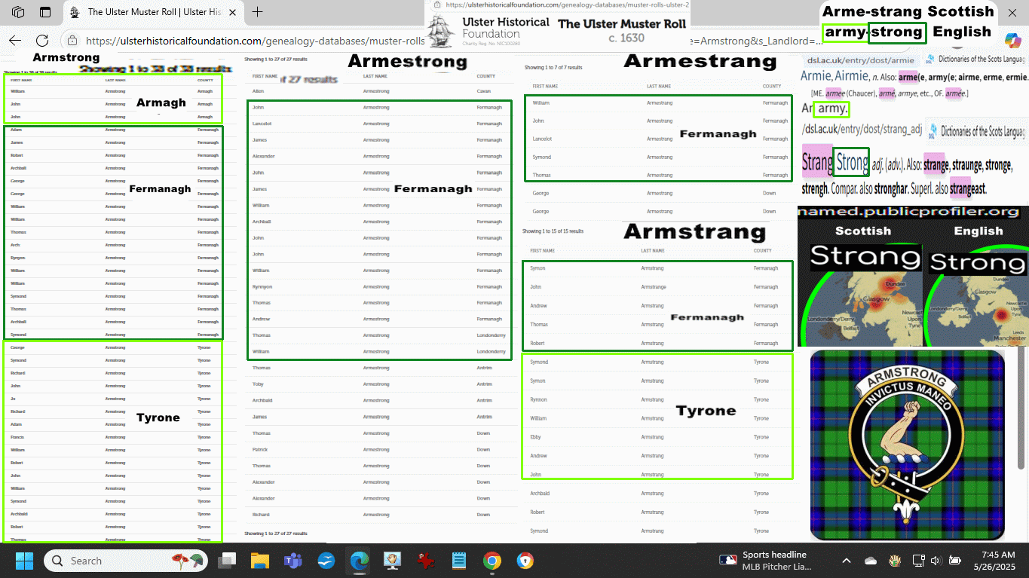The image size is (1029, 578).
Task: Select the Patrick Armestrong Down row
Action: coord(379,450)
